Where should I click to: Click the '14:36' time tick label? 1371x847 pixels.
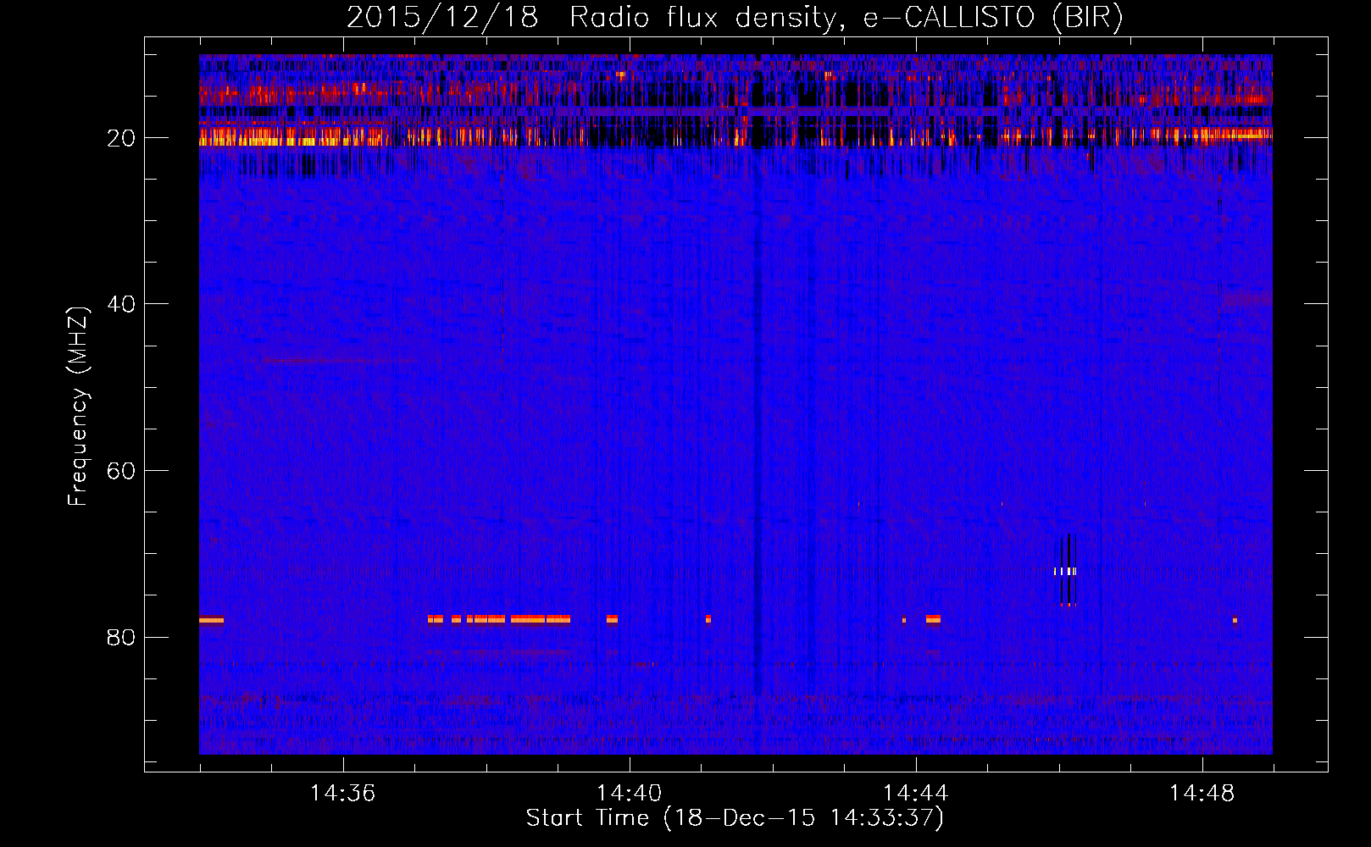(x=343, y=794)
